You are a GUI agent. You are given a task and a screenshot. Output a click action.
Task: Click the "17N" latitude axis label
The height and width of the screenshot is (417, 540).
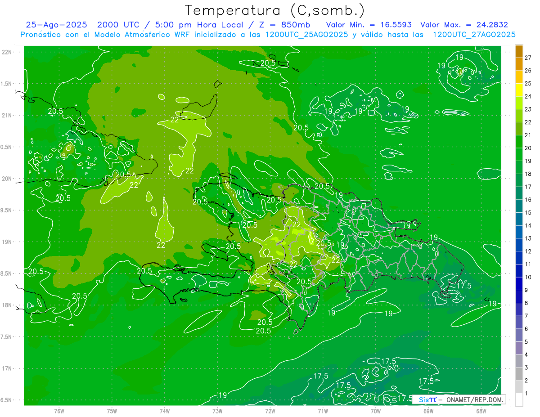7,368
